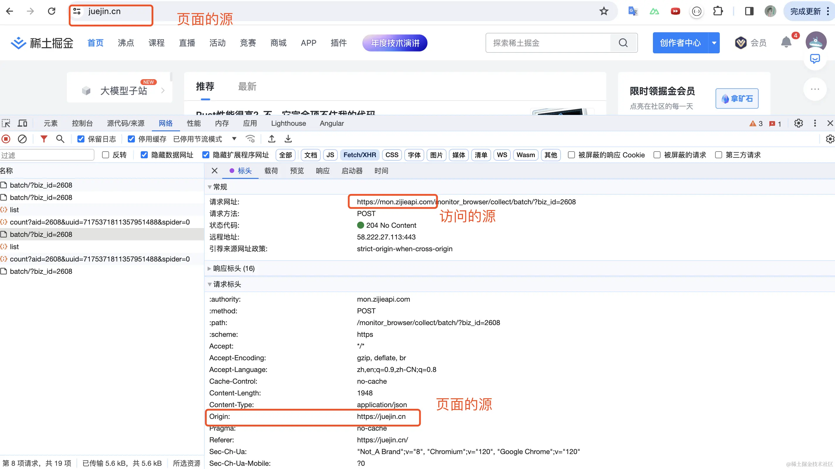Viewport: 835px width, 469px height.
Task: Select the count?aid=2608 request below the highlighted batch
Action: tap(99, 259)
